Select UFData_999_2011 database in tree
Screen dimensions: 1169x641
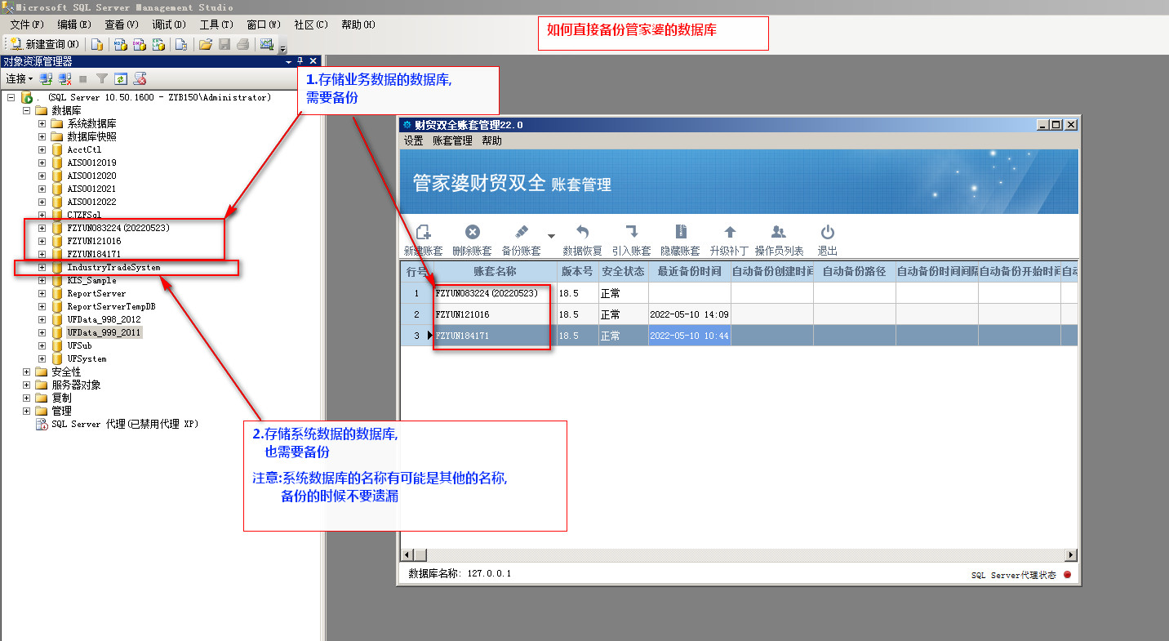pyautogui.click(x=104, y=332)
